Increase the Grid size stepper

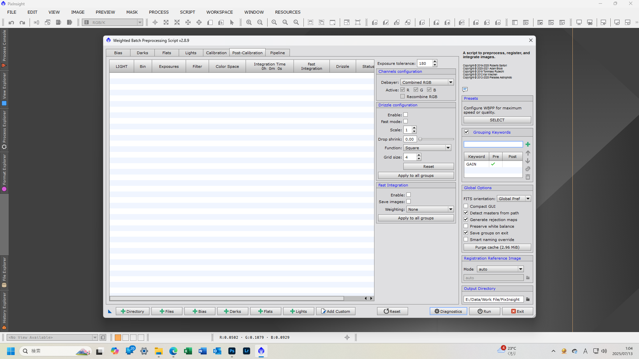[x=419, y=155]
